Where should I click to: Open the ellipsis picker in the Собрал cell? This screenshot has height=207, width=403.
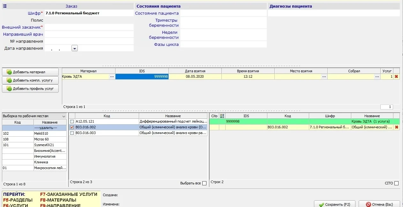[x=377, y=77]
